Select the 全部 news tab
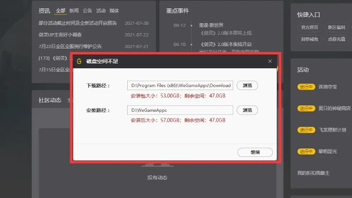This screenshot has height=198, width=352. click(60, 10)
